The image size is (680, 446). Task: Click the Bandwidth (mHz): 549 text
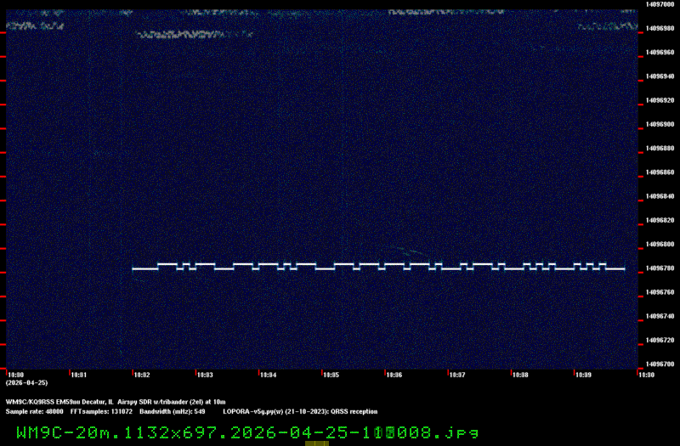coord(173,412)
